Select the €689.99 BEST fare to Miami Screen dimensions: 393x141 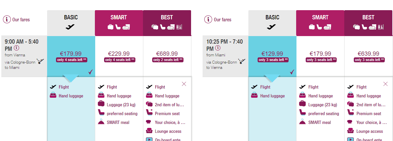click(167, 56)
